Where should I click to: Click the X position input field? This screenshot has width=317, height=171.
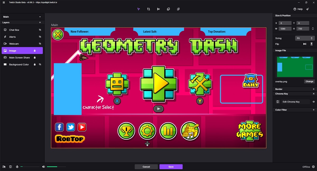(x=285, y=23)
